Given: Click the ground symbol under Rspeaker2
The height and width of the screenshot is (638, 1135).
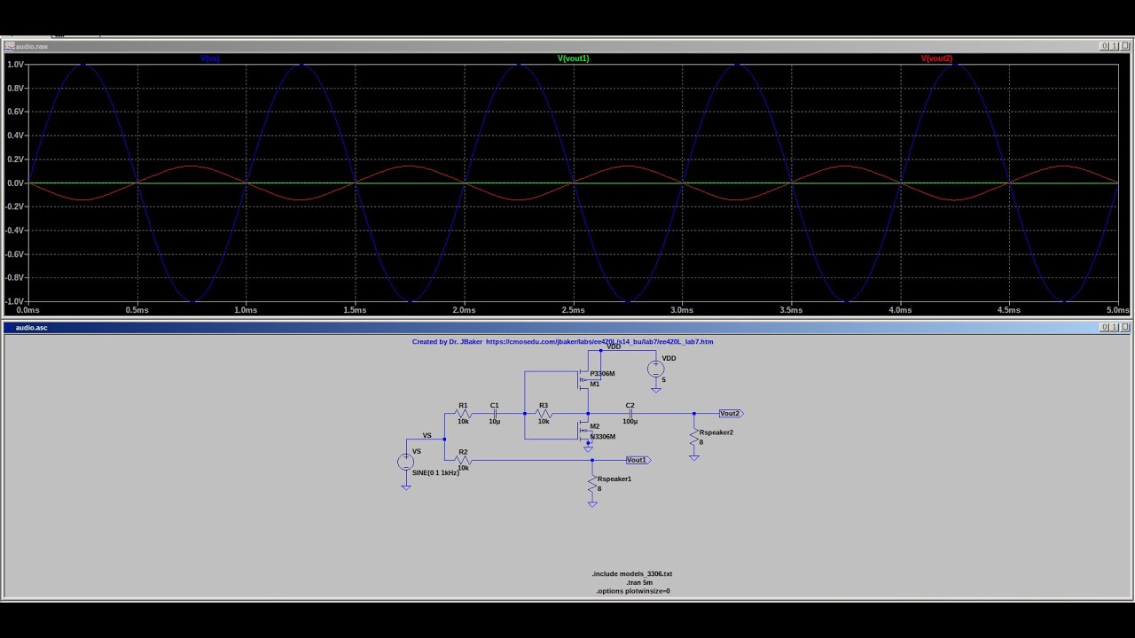Looking at the screenshot, I should point(694,457).
